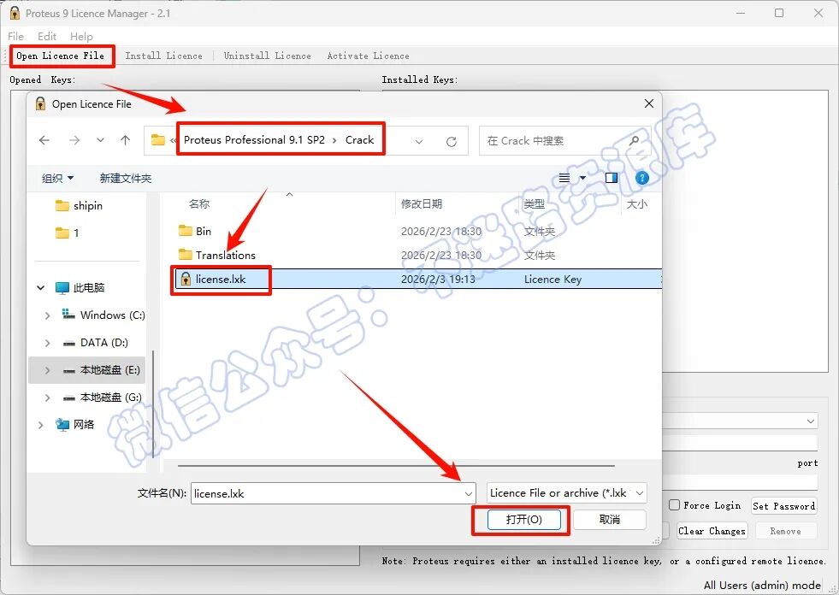
Task: Click the navigation pane vertical scrollbar
Action: point(154,404)
